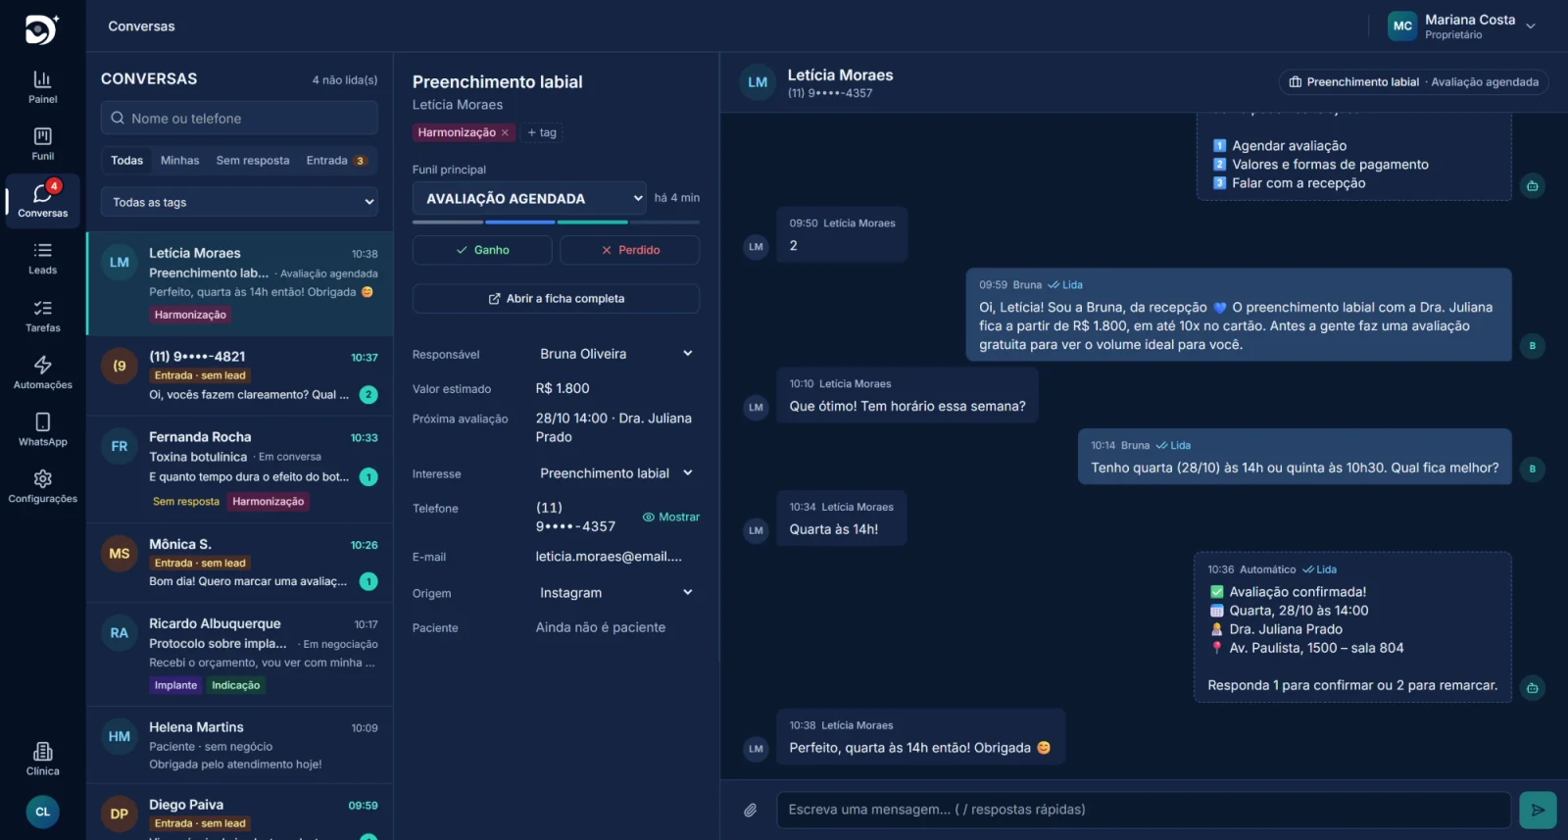Mark deal as Perdido

629,250
